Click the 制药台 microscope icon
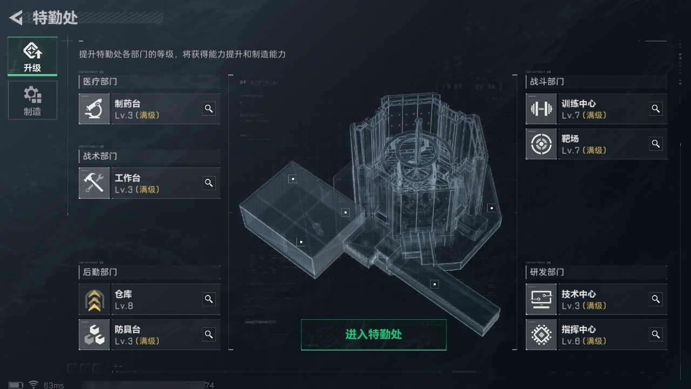691x389 pixels. 94,109
